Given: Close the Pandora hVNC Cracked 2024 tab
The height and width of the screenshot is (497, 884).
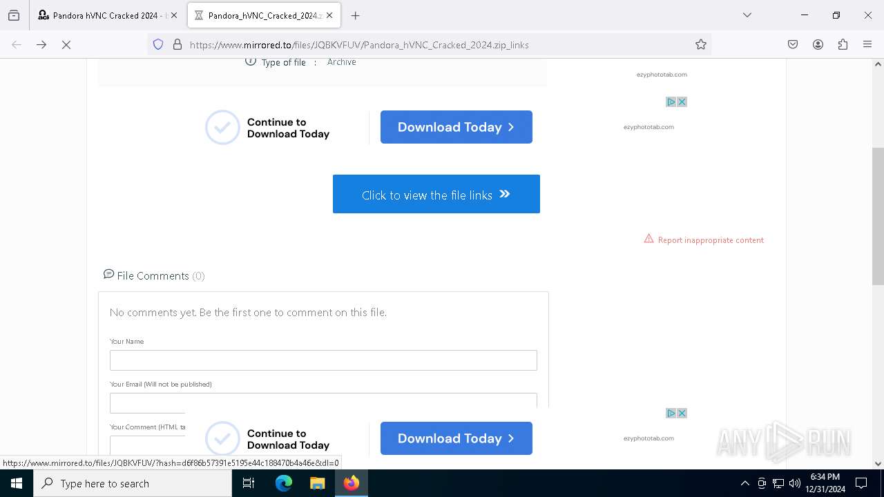Looking at the screenshot, I should (174, 15).
